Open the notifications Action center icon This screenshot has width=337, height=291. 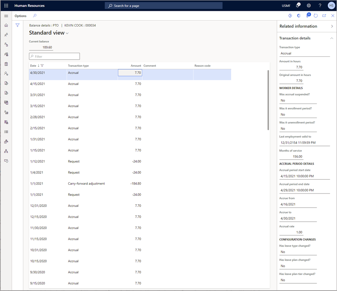(298, 5)
